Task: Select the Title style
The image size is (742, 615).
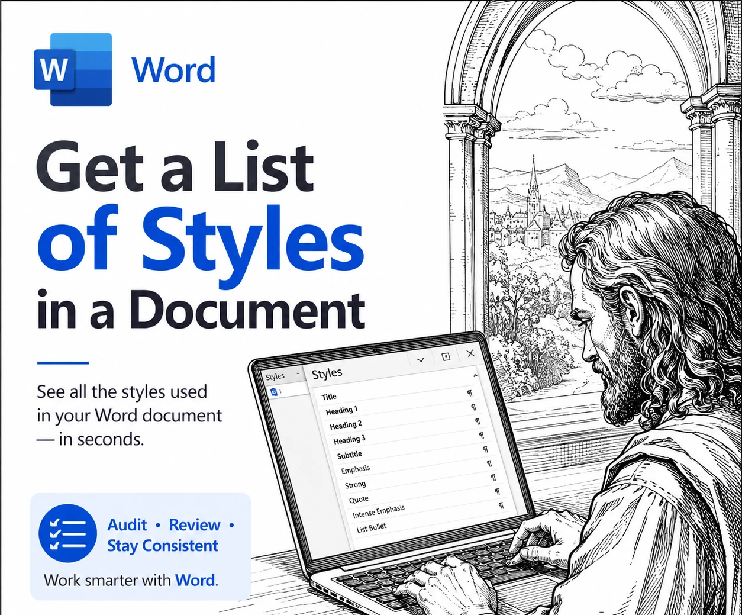Action: 329,397
